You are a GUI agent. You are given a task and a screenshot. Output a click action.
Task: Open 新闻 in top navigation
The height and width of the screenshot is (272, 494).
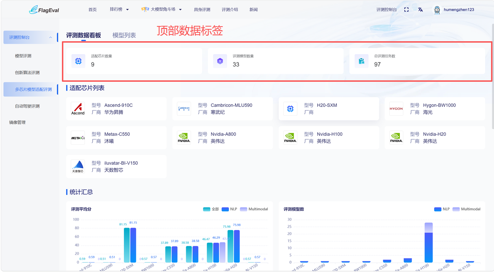[x=254, y=10]
